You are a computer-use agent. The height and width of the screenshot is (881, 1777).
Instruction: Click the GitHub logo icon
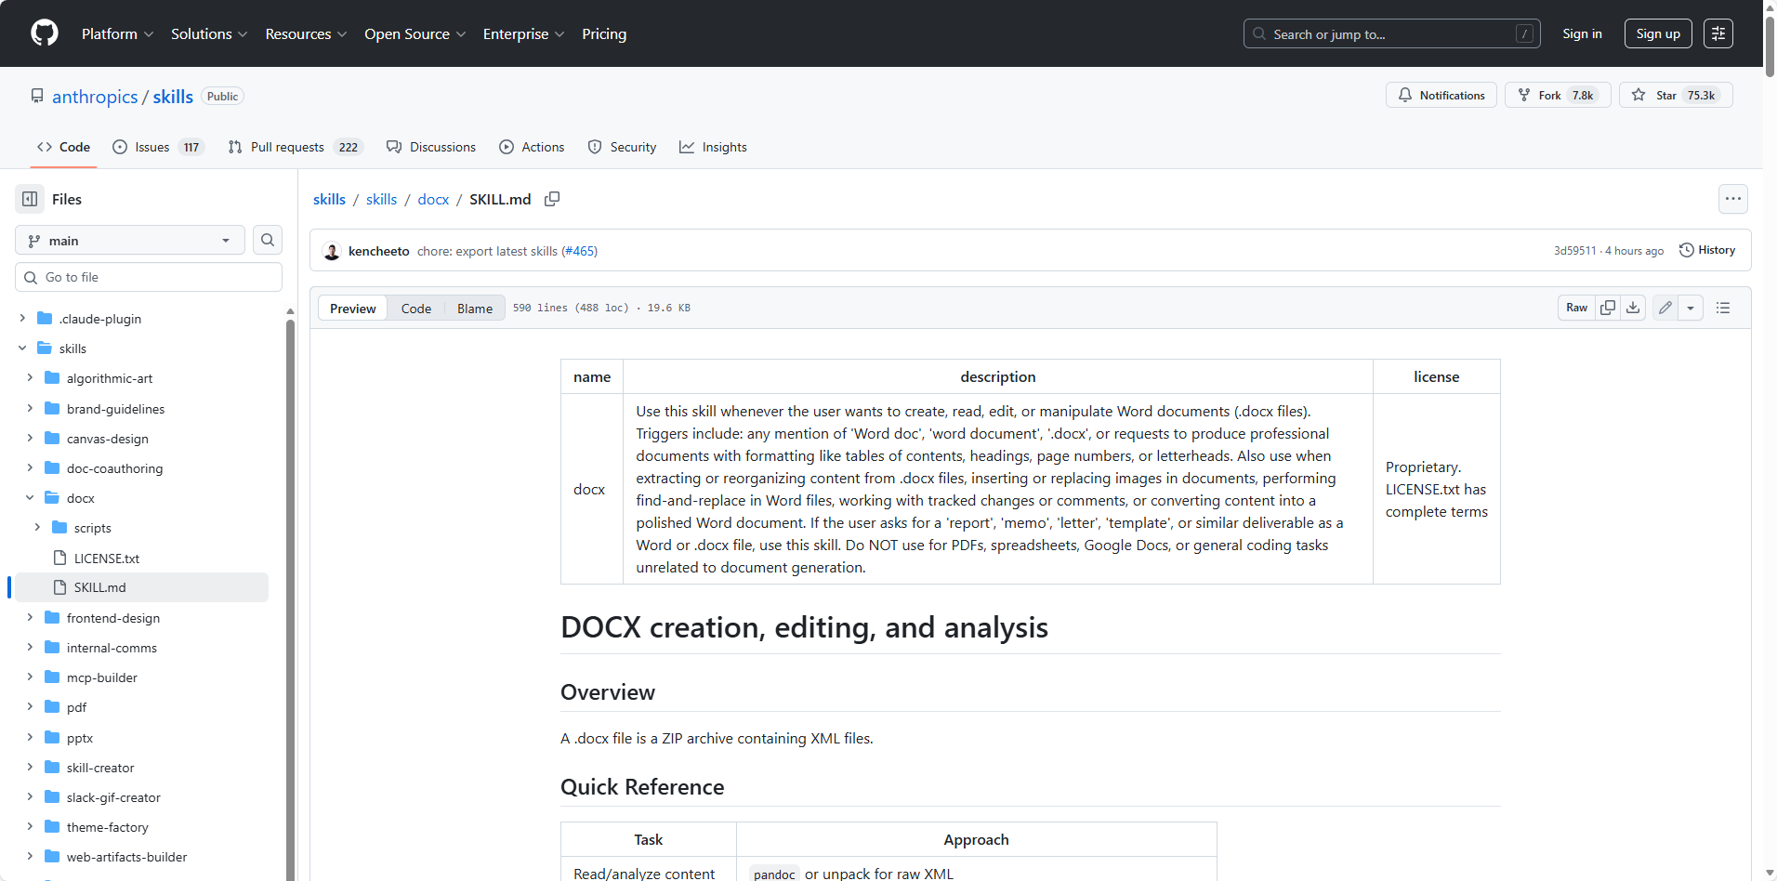pyautogui.click(x=44, y=33)
